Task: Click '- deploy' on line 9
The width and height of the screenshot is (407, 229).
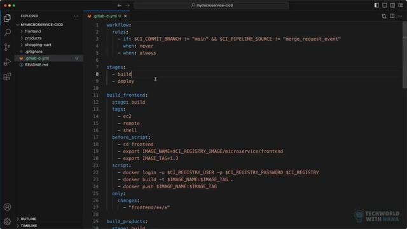Action: (123, 81)
